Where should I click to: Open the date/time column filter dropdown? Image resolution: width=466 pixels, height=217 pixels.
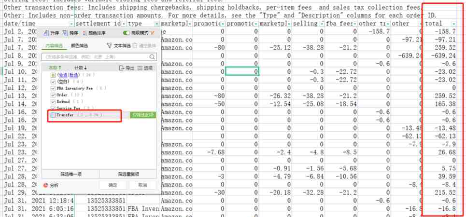71,24
